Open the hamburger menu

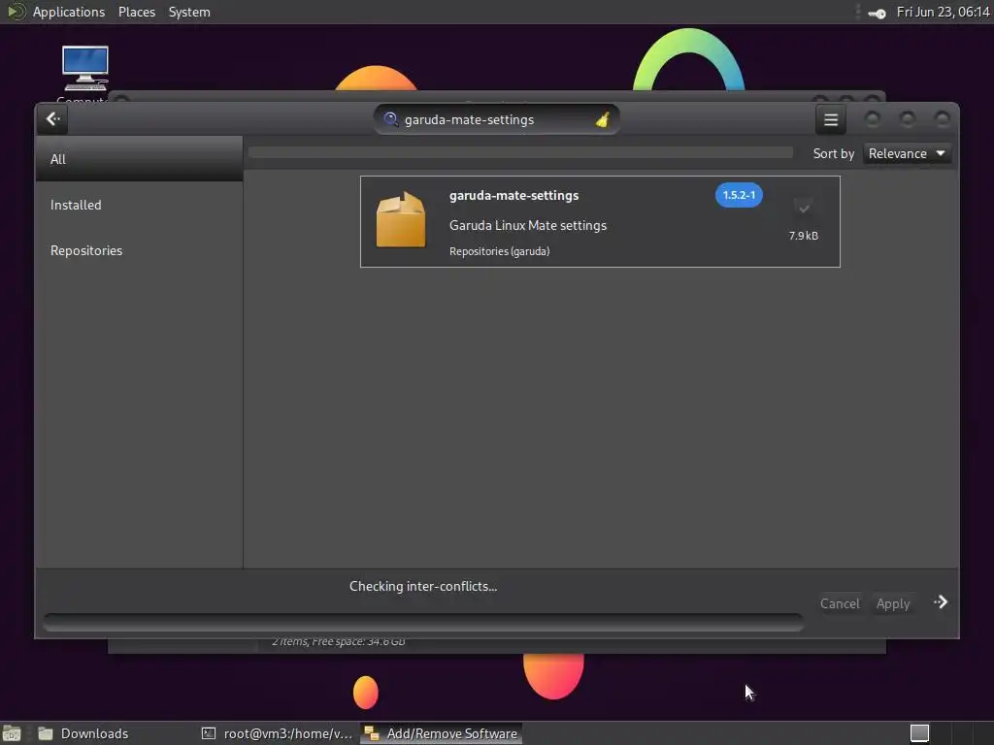click(x=831, y=119)
